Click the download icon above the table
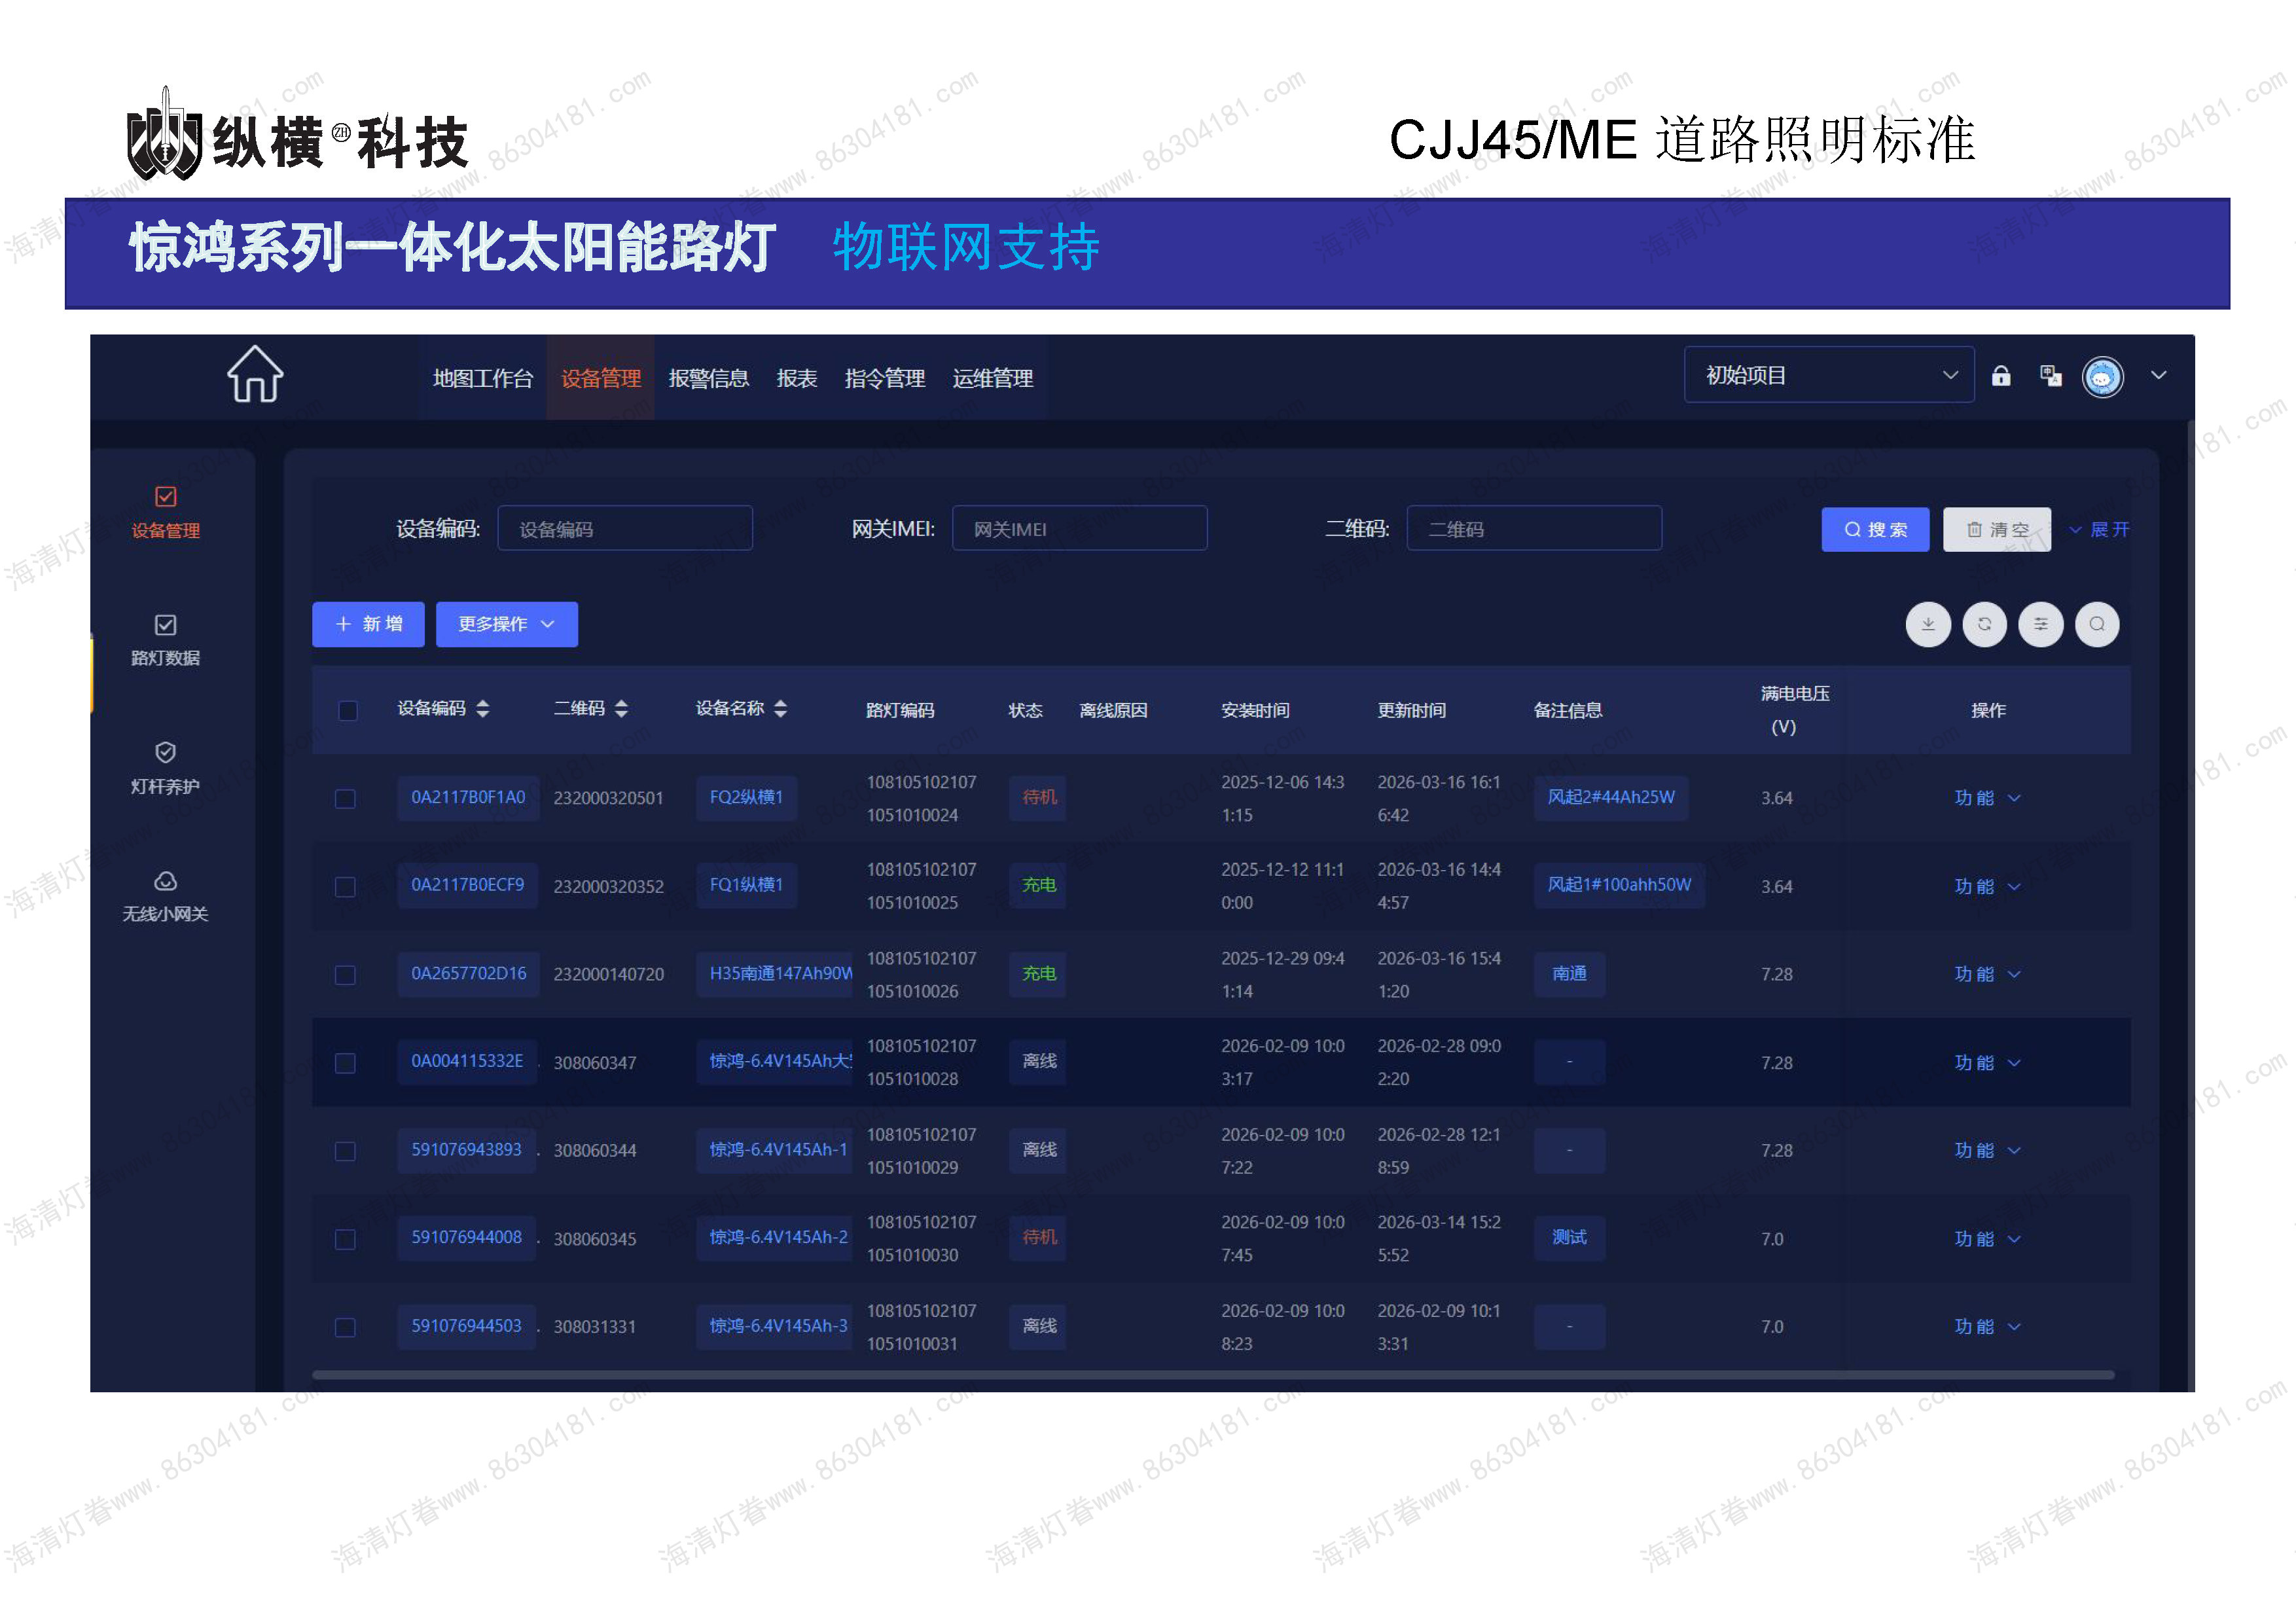2296x1624 pixels. 1928,625
